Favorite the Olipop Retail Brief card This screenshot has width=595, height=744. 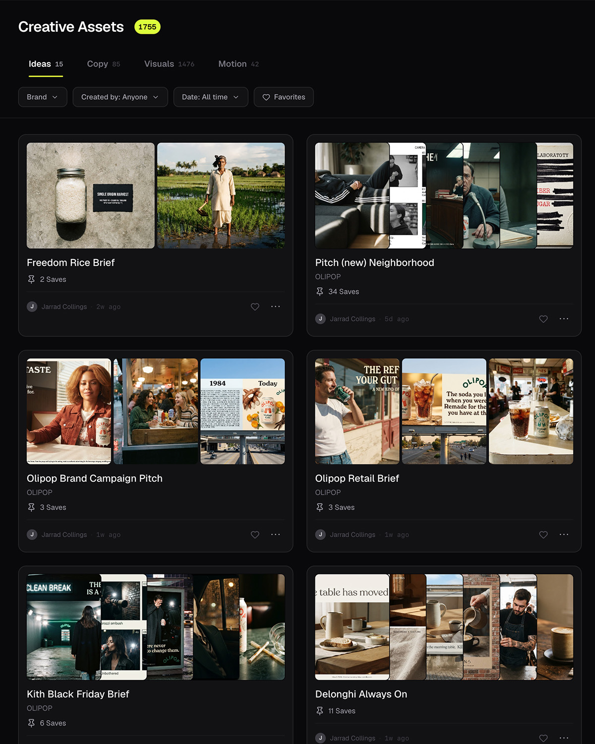click(543, 535)
